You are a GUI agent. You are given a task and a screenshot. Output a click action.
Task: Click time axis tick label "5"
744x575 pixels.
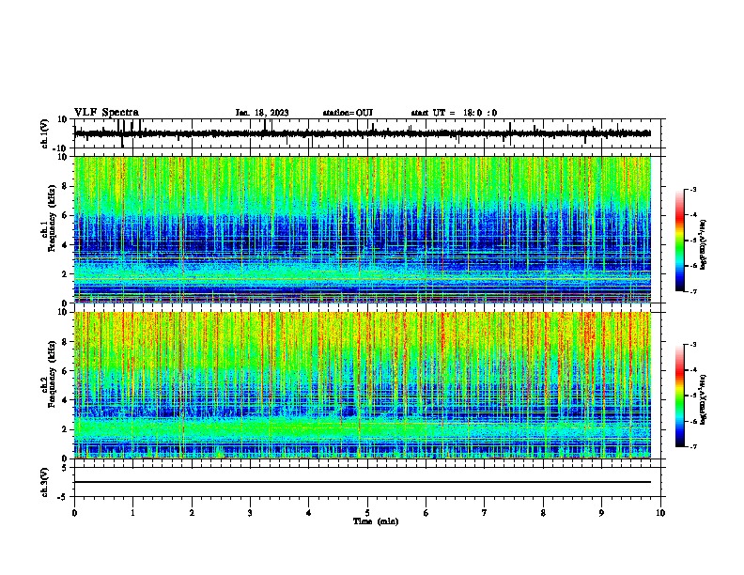(367, 513)
